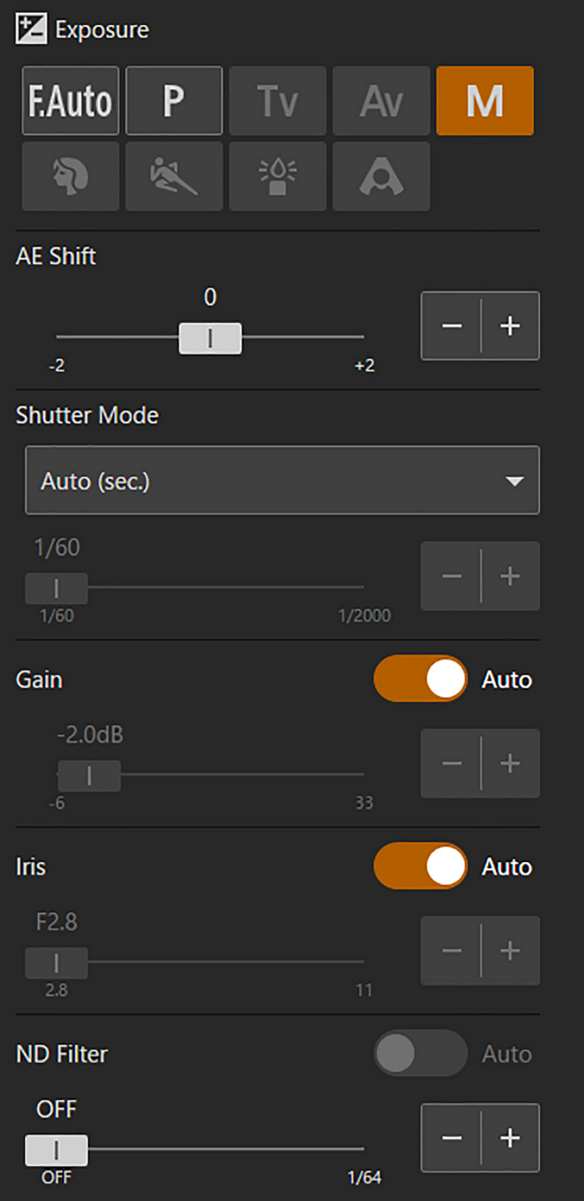This screenshot has width=584, height=1201.
Task: Increase AE Shift with plus button
Action: (510, 326)
